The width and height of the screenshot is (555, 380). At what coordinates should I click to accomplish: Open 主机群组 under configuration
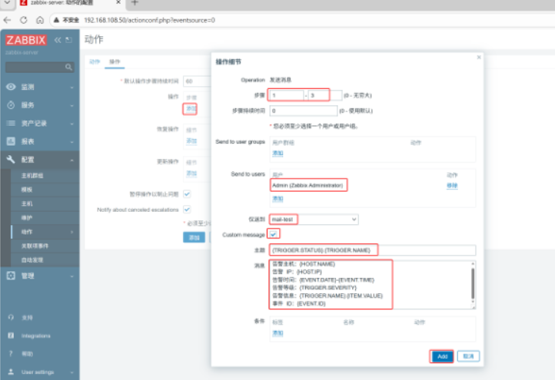(32, 175)
